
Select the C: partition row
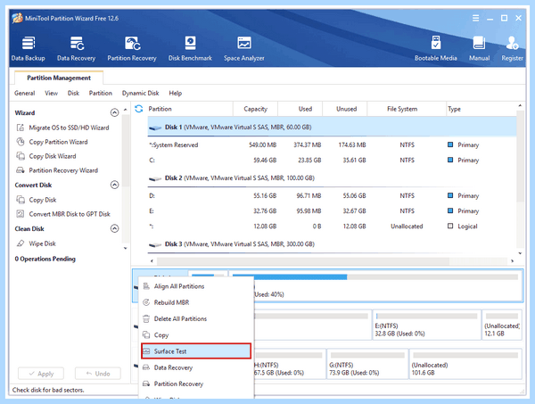tap(332, 160)
